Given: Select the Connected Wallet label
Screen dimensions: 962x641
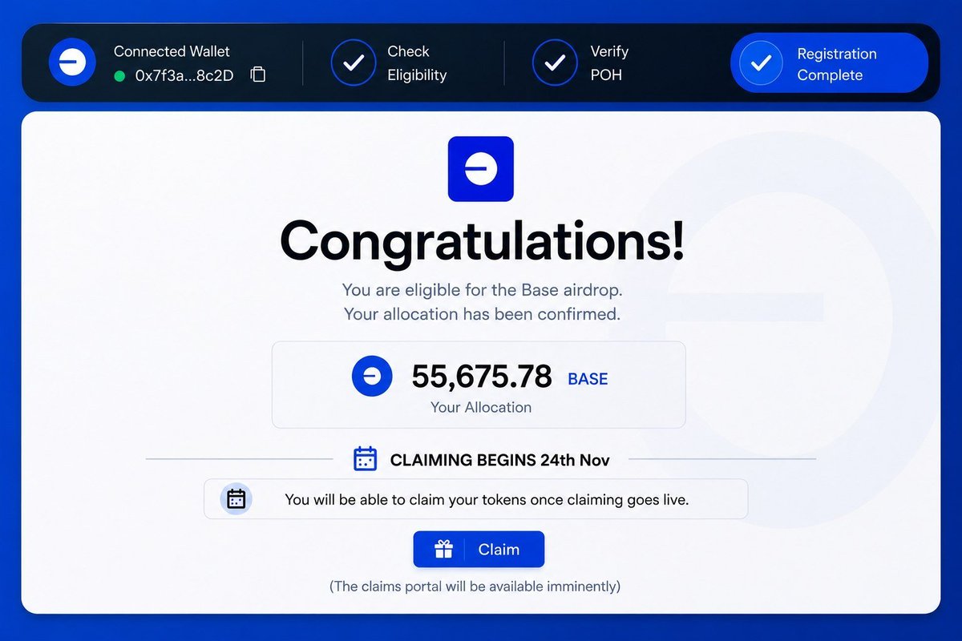Looking at the screenshot, I should pos(172,51).
